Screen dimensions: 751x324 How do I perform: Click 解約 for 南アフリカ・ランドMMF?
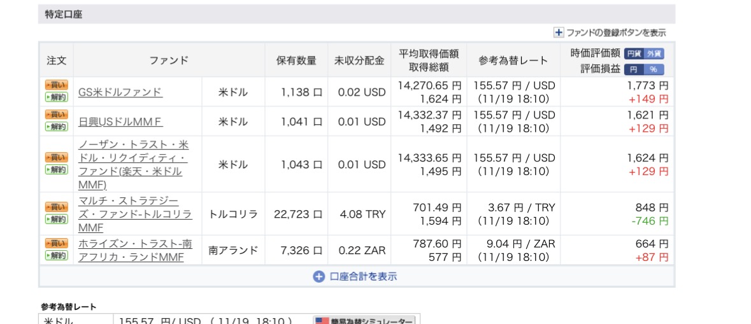click(x=56, y=255)
